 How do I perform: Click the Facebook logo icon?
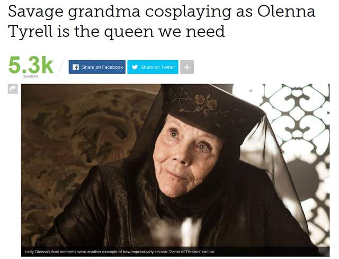[x=76, y=67]
